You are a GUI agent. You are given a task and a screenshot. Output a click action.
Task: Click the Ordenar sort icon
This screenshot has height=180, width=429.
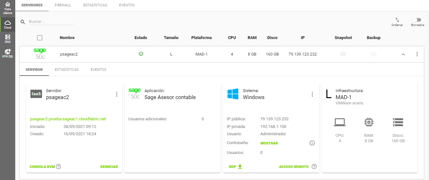pyautogui.click(x=397, y=20)
